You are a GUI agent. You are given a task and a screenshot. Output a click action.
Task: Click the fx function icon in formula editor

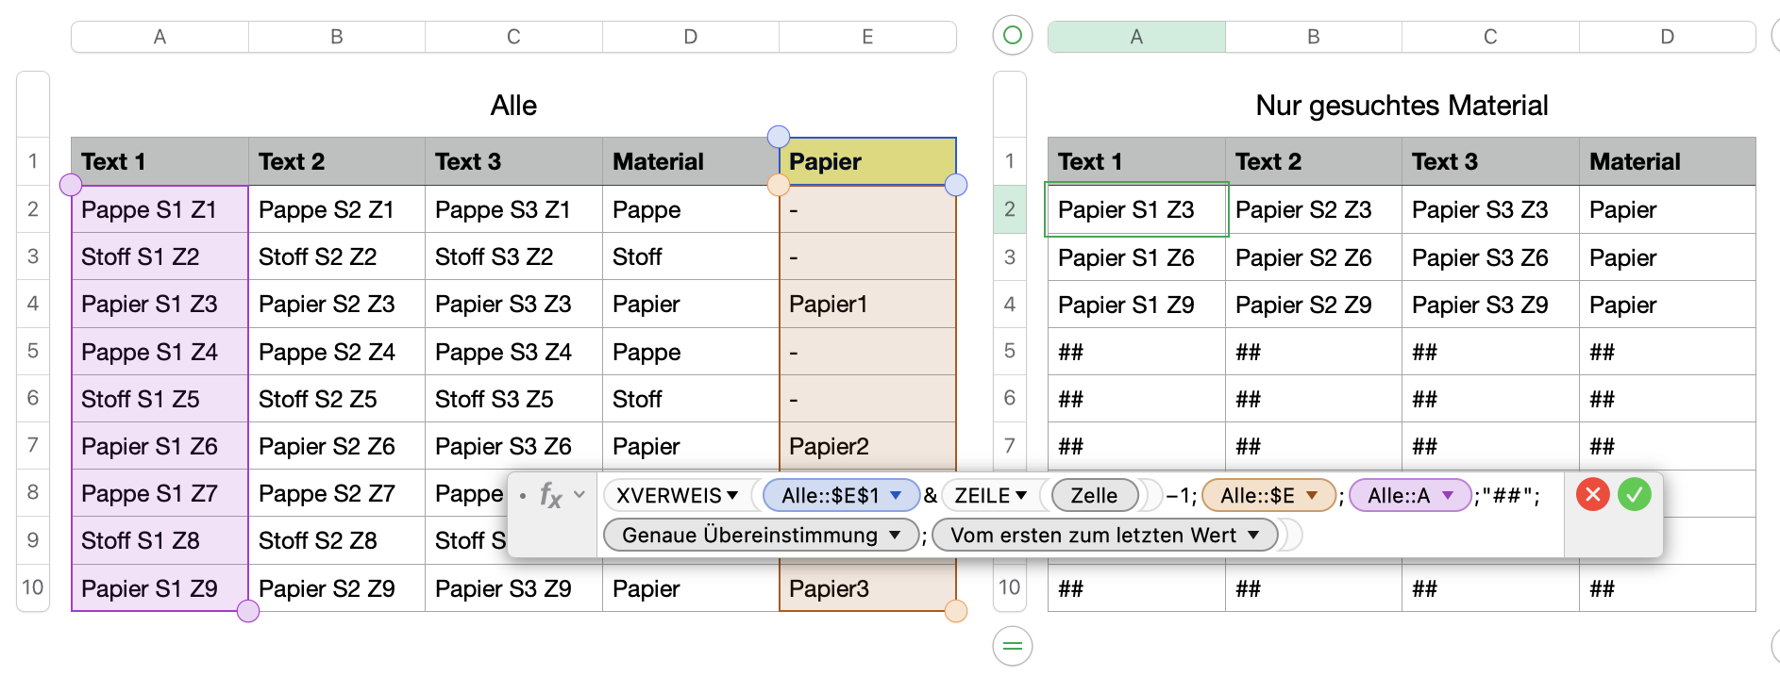(550, 494)
